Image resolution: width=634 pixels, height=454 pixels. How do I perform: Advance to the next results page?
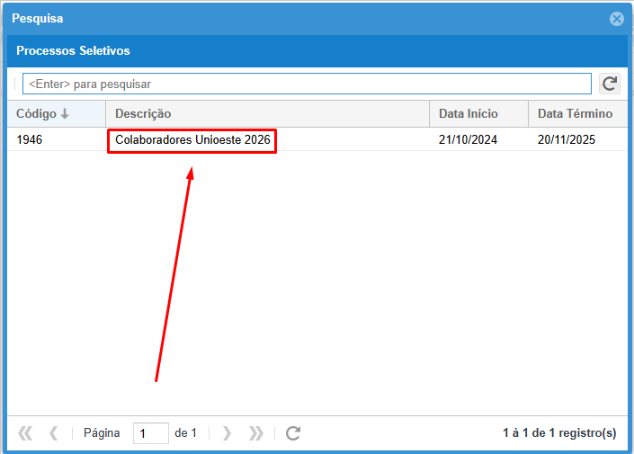point(227,433)
